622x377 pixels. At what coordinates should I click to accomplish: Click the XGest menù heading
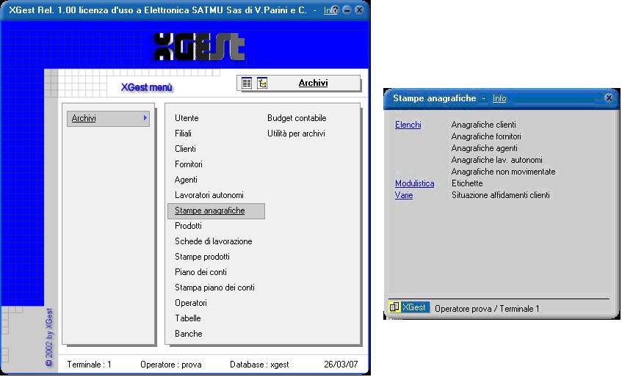(146, 87)
